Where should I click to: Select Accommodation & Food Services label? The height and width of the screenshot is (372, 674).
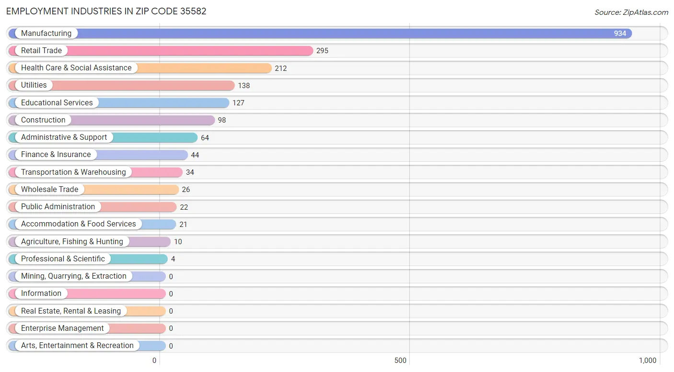point(79,224)
